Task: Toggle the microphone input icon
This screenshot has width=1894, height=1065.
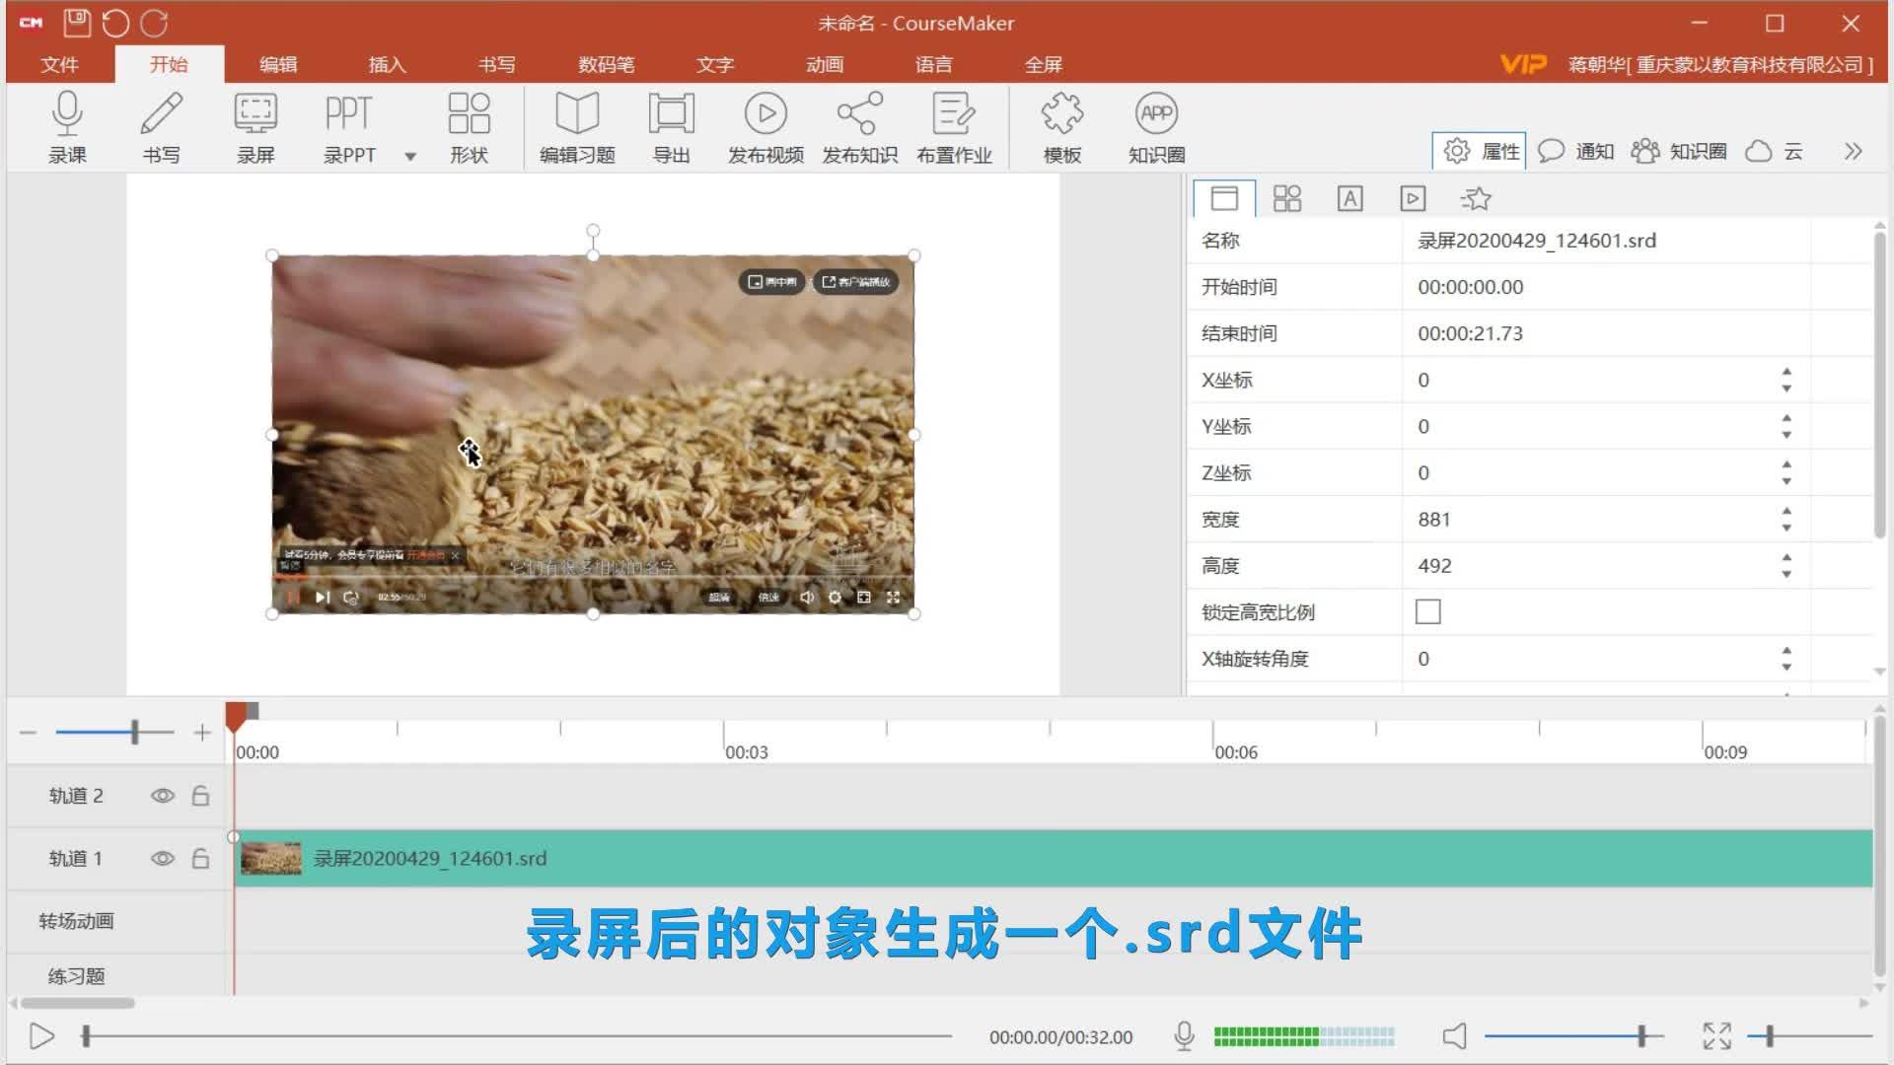Action: point(1185,1036)
